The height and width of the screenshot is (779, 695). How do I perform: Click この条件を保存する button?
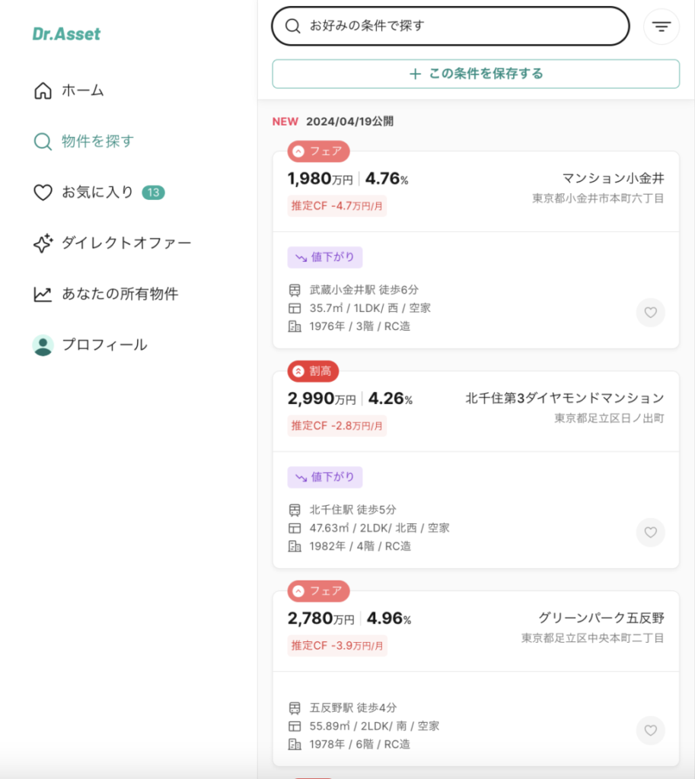tap(476, 74)
